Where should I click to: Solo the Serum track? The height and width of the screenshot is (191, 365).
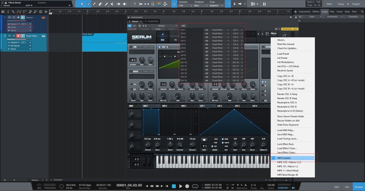(x=14, y=17)
